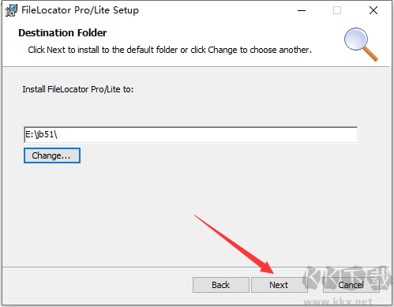Go back with the Back button
Screen dimensions: 394x307
221,285
